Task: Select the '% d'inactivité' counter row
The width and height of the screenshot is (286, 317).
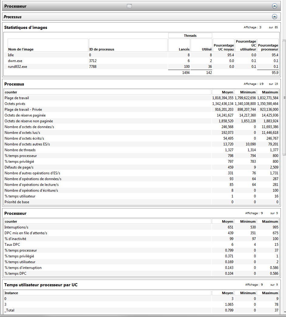Action: [141, 239]
